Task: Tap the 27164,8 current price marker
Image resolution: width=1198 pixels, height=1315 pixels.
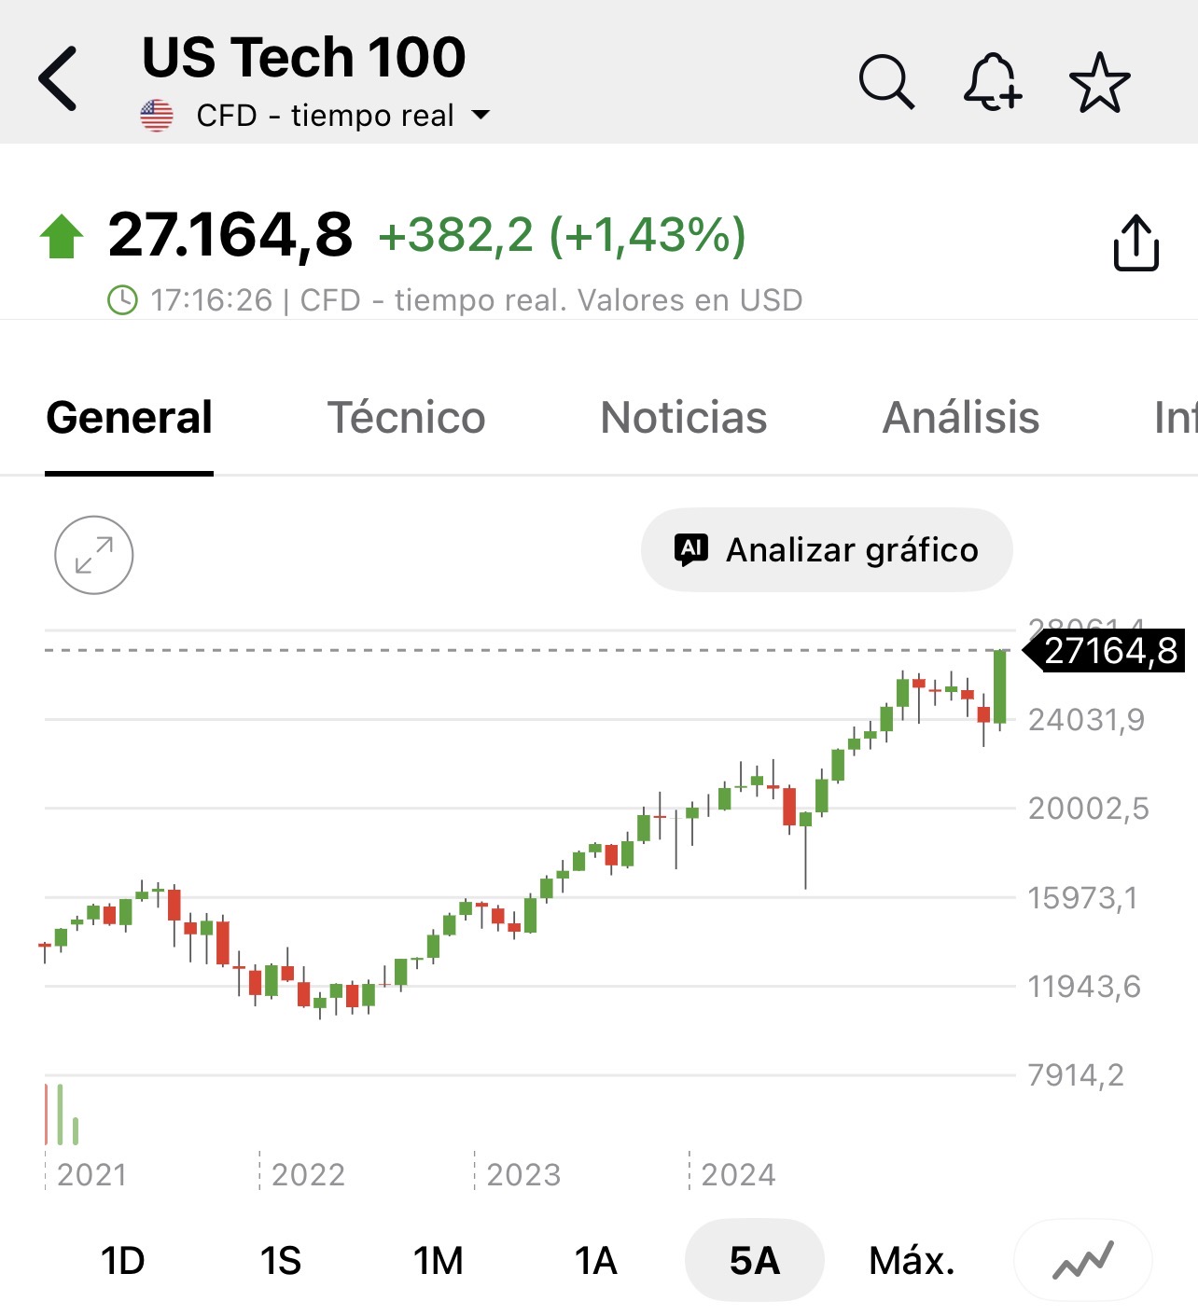Action: pyautogui.click(x=1108, y=651)
